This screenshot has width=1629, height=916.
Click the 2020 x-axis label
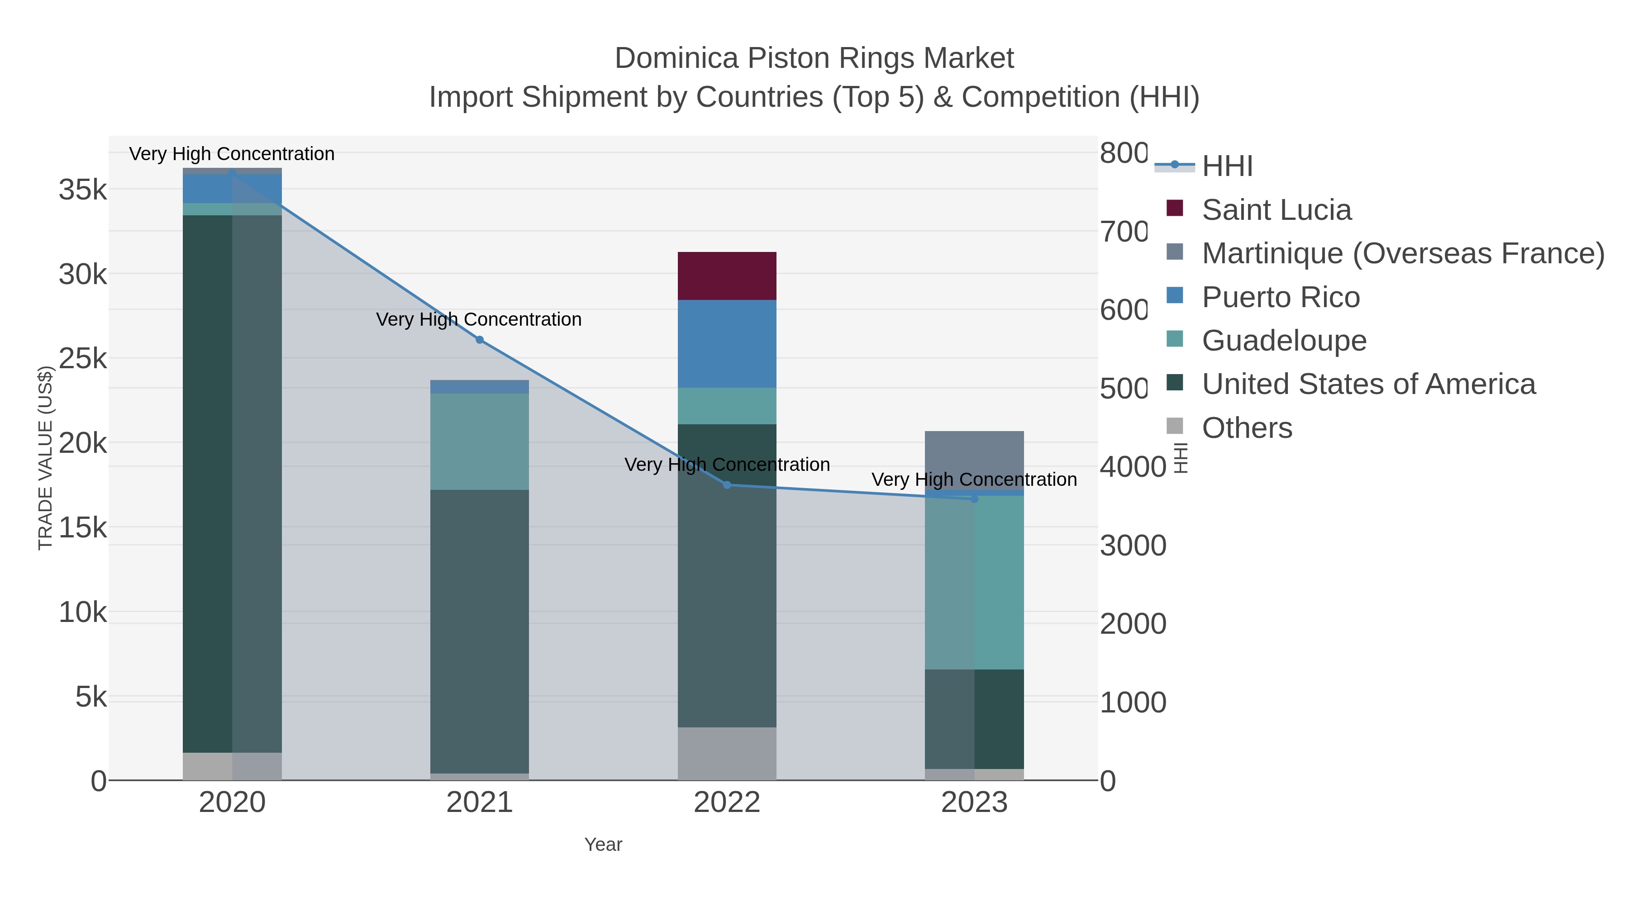point(232,803)
